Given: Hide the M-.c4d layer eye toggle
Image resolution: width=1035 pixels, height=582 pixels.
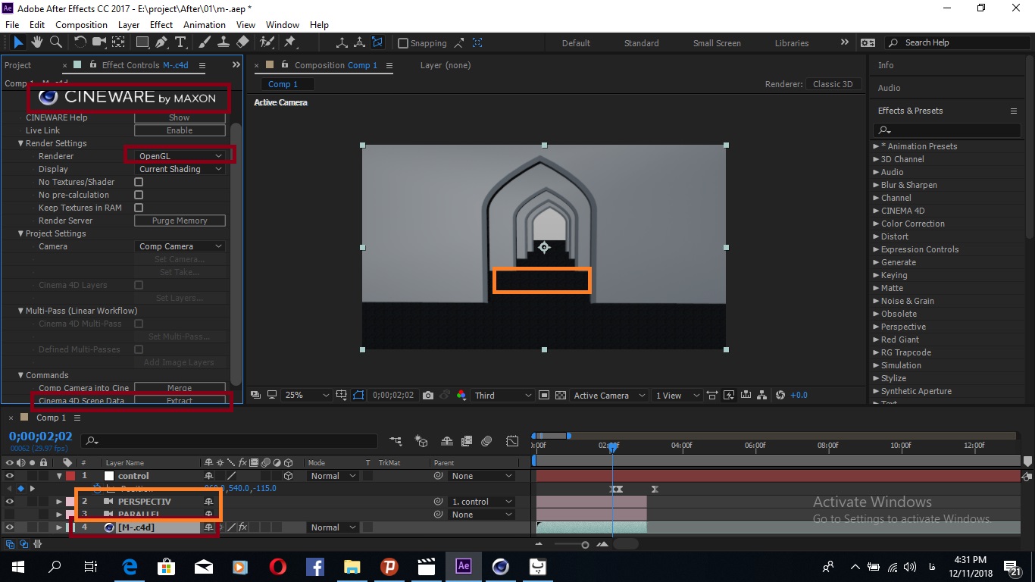Looking at the screenshot, I should point(10,527).
